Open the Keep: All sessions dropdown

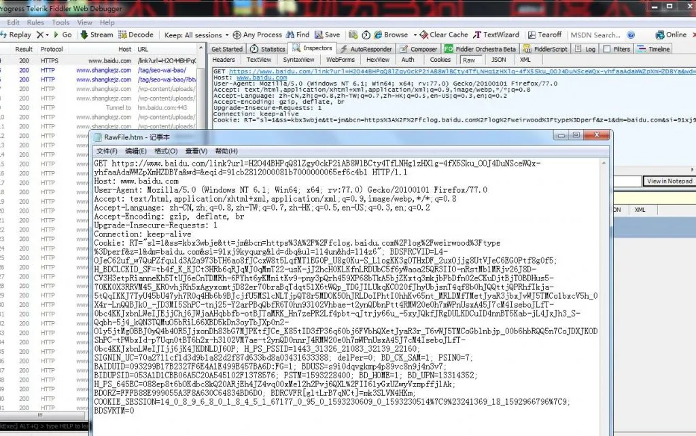pos(196,35)
